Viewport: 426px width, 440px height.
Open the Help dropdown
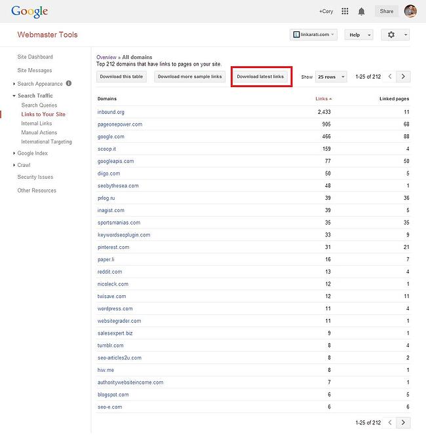click(x=359, y=35)
